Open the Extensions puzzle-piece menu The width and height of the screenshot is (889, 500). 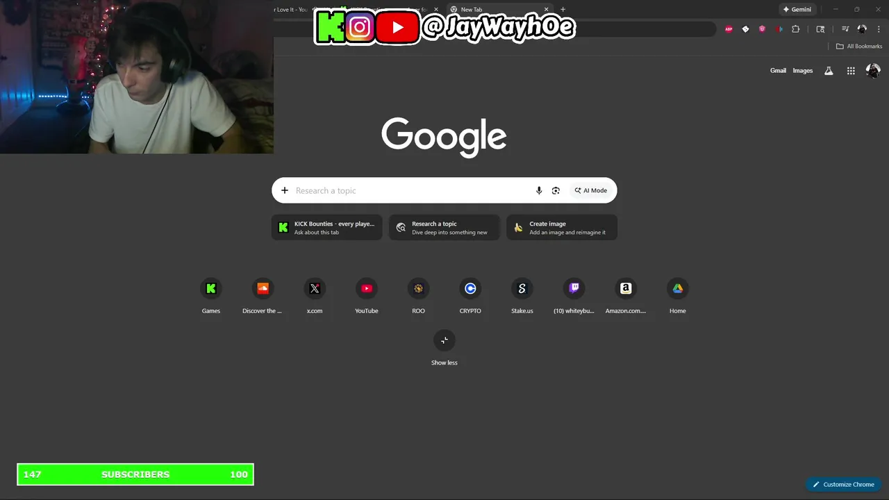796,29
